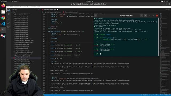Click the 'import struct' line in terminal
This screenshot has height=96, width=171.
click(105, 35)
